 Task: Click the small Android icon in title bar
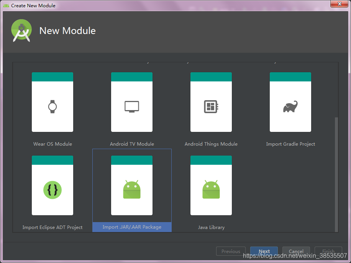[6, 6]
